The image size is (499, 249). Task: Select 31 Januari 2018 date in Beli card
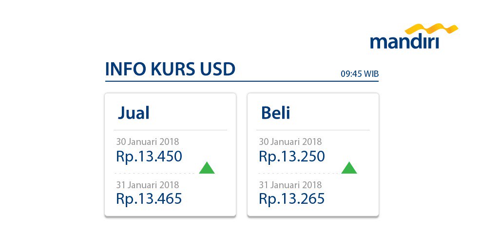pos(290,185)
